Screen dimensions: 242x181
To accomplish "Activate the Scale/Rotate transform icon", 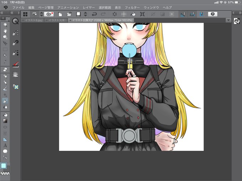I will [x=142, y=14].
